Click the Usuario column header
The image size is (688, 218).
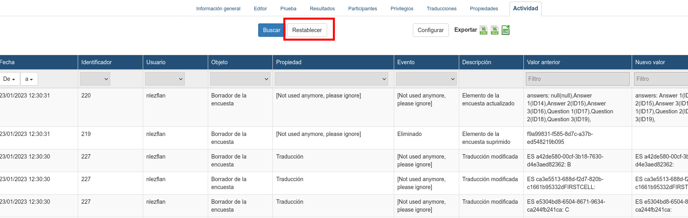pos(175,62)
